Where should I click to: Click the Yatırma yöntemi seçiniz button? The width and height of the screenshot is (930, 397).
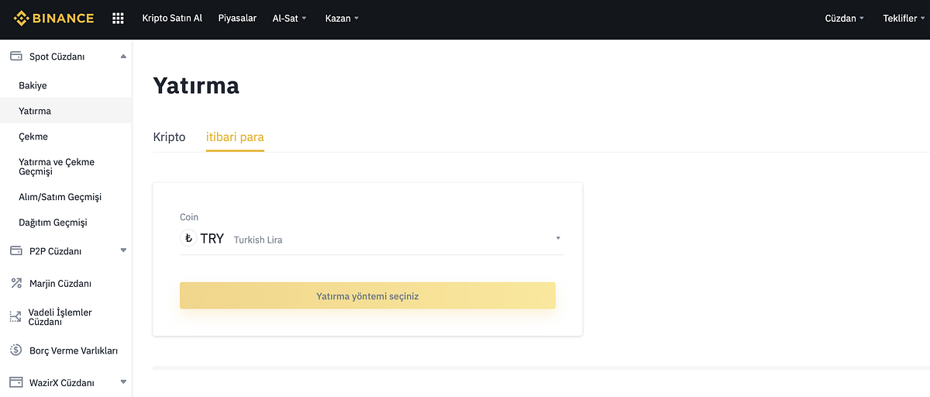click(367, 295)
